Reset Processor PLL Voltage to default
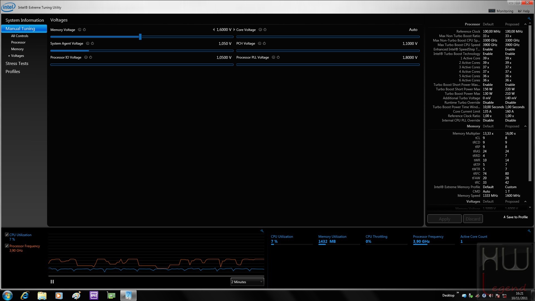 pos(278,57)
